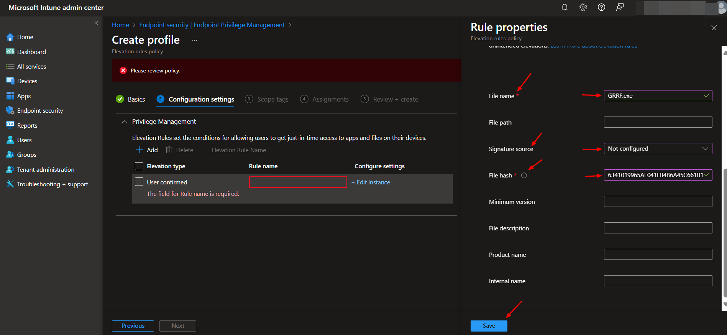The height and width of the screenshot is (335, 727).
Task: Click the Configure settings column header
Action: click(x=379, y=166)
